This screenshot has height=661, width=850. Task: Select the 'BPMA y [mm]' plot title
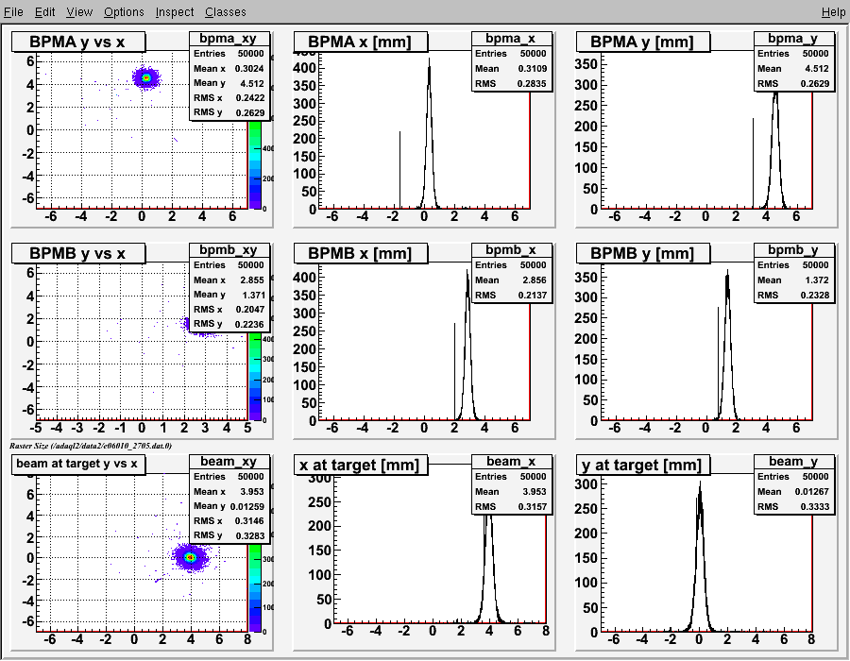(643, 42)
